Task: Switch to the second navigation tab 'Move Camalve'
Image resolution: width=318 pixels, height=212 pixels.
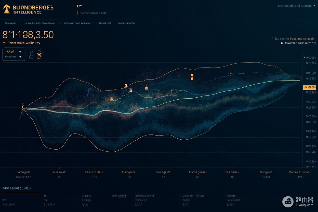Action: pyautogui.click(x=39, y=23)
